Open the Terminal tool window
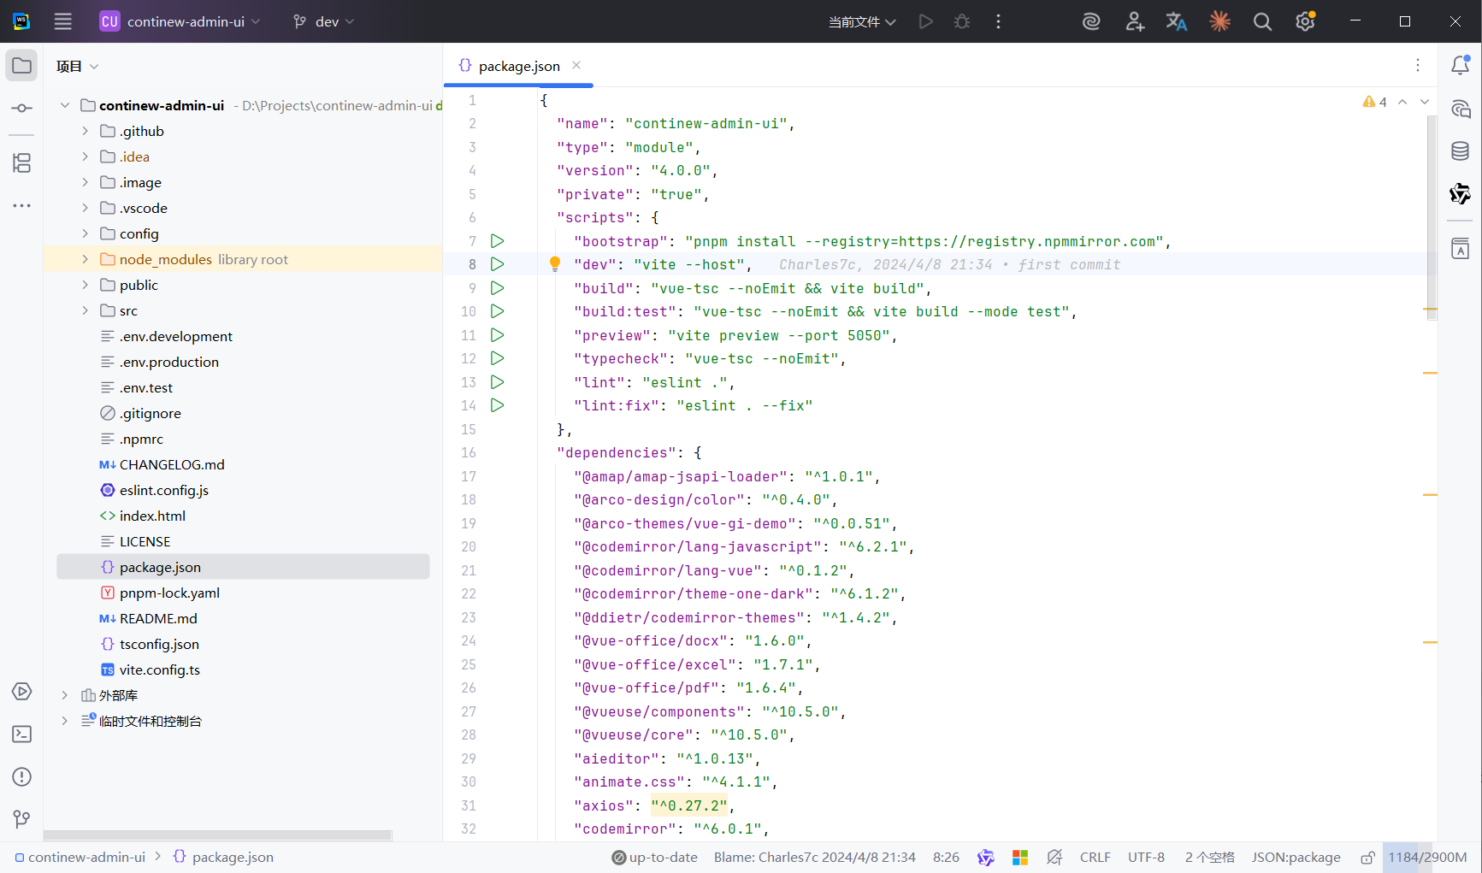This screenshot has width=1482, height=873. click(x=21, y=734)
